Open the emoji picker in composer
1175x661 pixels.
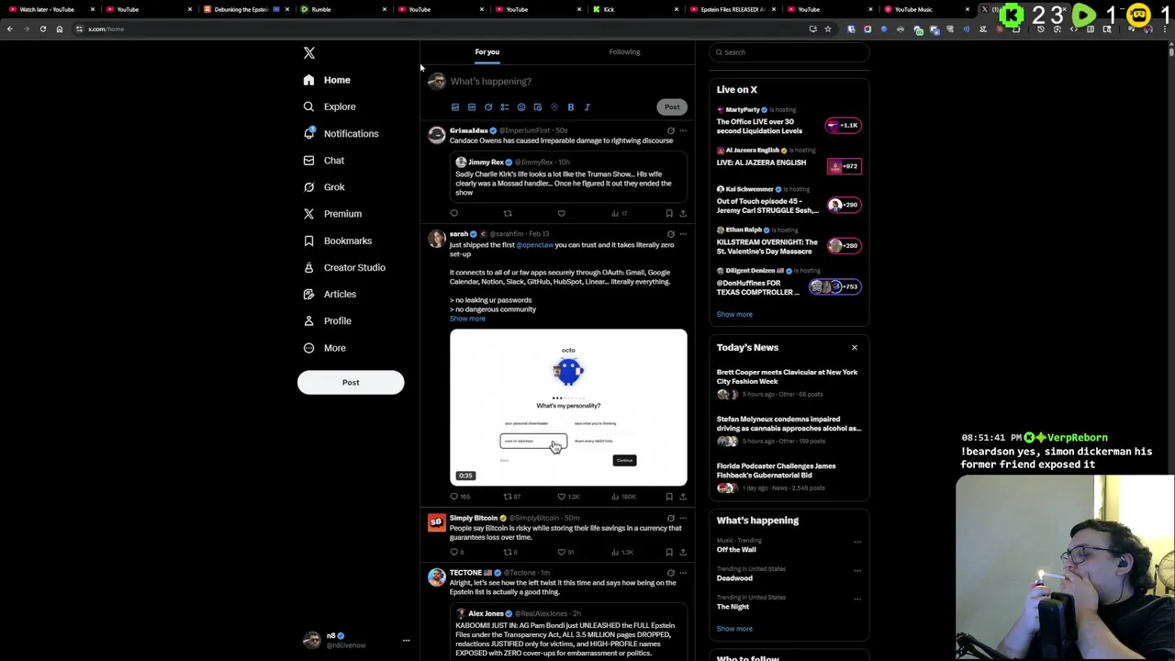coord(521,107)
